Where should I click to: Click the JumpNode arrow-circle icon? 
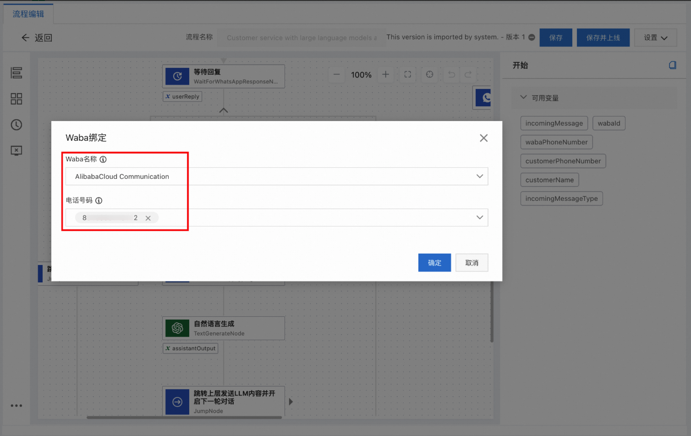177,402
